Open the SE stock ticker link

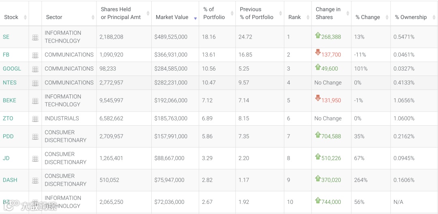(x=6, y=37)
